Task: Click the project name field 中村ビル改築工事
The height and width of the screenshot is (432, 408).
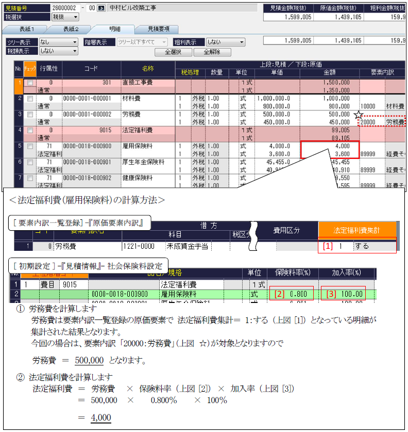Action: 183,8
